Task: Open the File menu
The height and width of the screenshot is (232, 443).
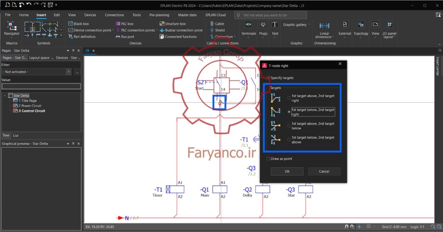Action: (x=8, y=15)
